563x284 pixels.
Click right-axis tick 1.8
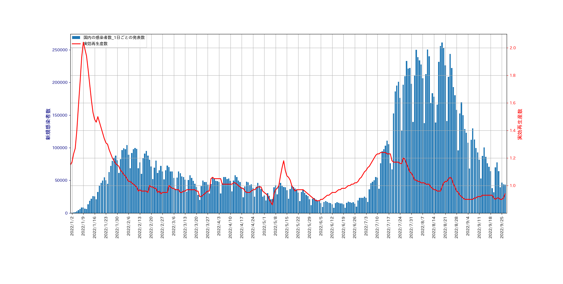coord(513,75)
